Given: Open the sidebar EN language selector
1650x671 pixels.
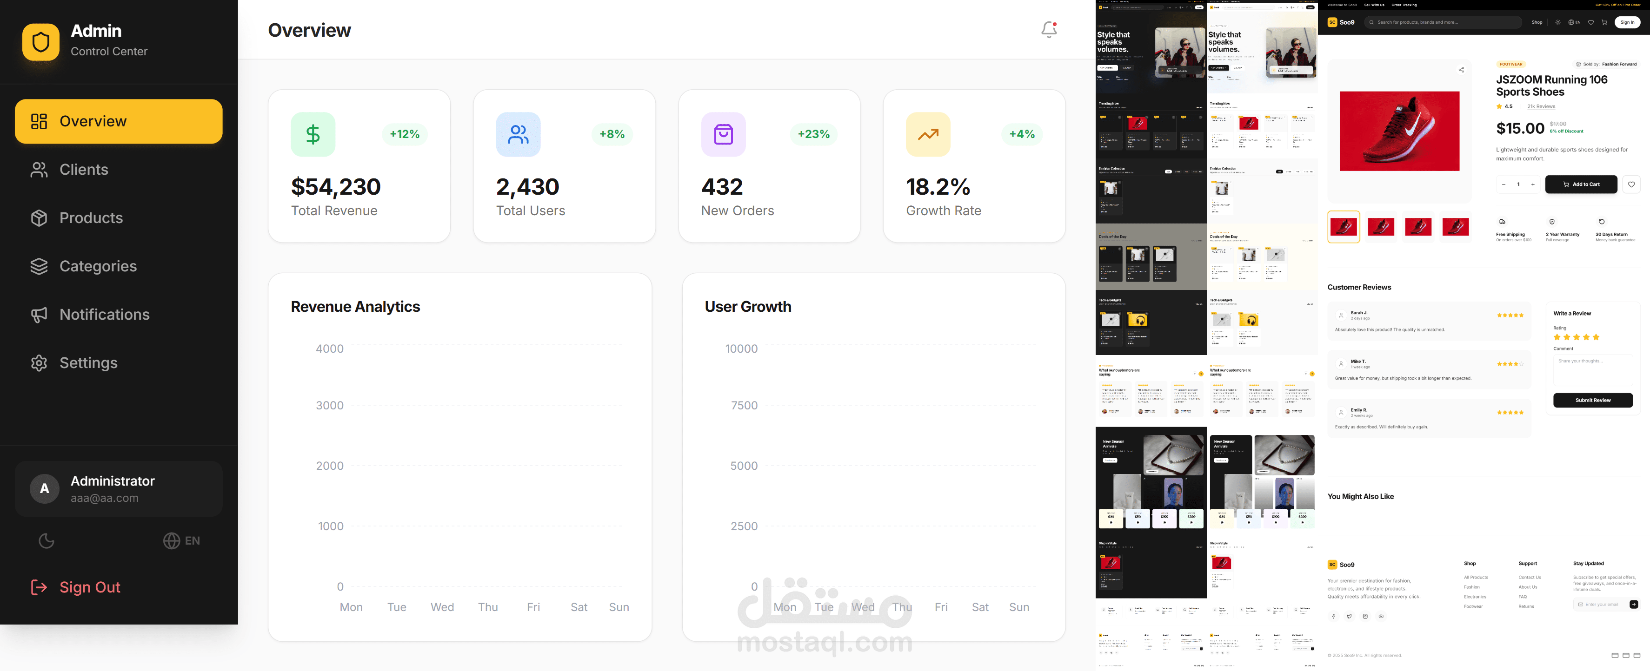Looking at the screenshot, I should coord(181,541).
